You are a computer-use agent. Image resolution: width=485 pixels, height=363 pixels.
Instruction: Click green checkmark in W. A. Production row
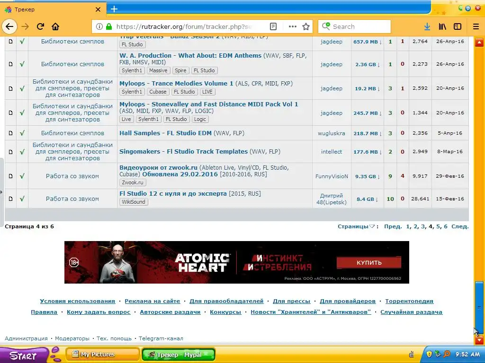[22, 64]
